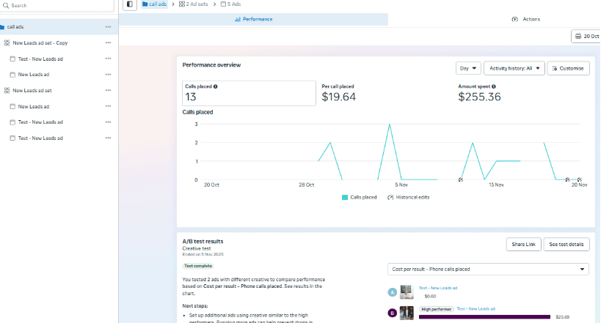Click the Share Link button
This screenshot has height=323, width=612.
coord(523,244)
